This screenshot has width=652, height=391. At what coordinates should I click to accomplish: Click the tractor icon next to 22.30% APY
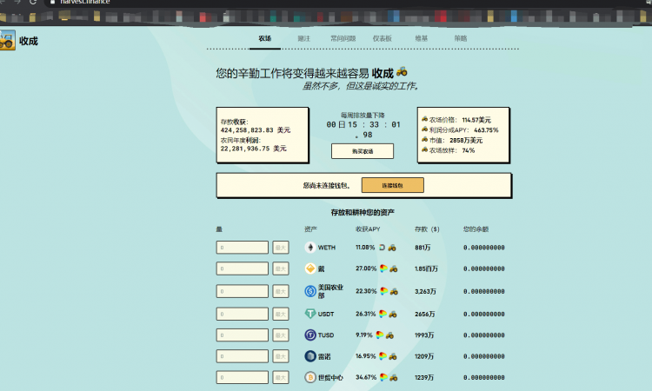[394, 291]
